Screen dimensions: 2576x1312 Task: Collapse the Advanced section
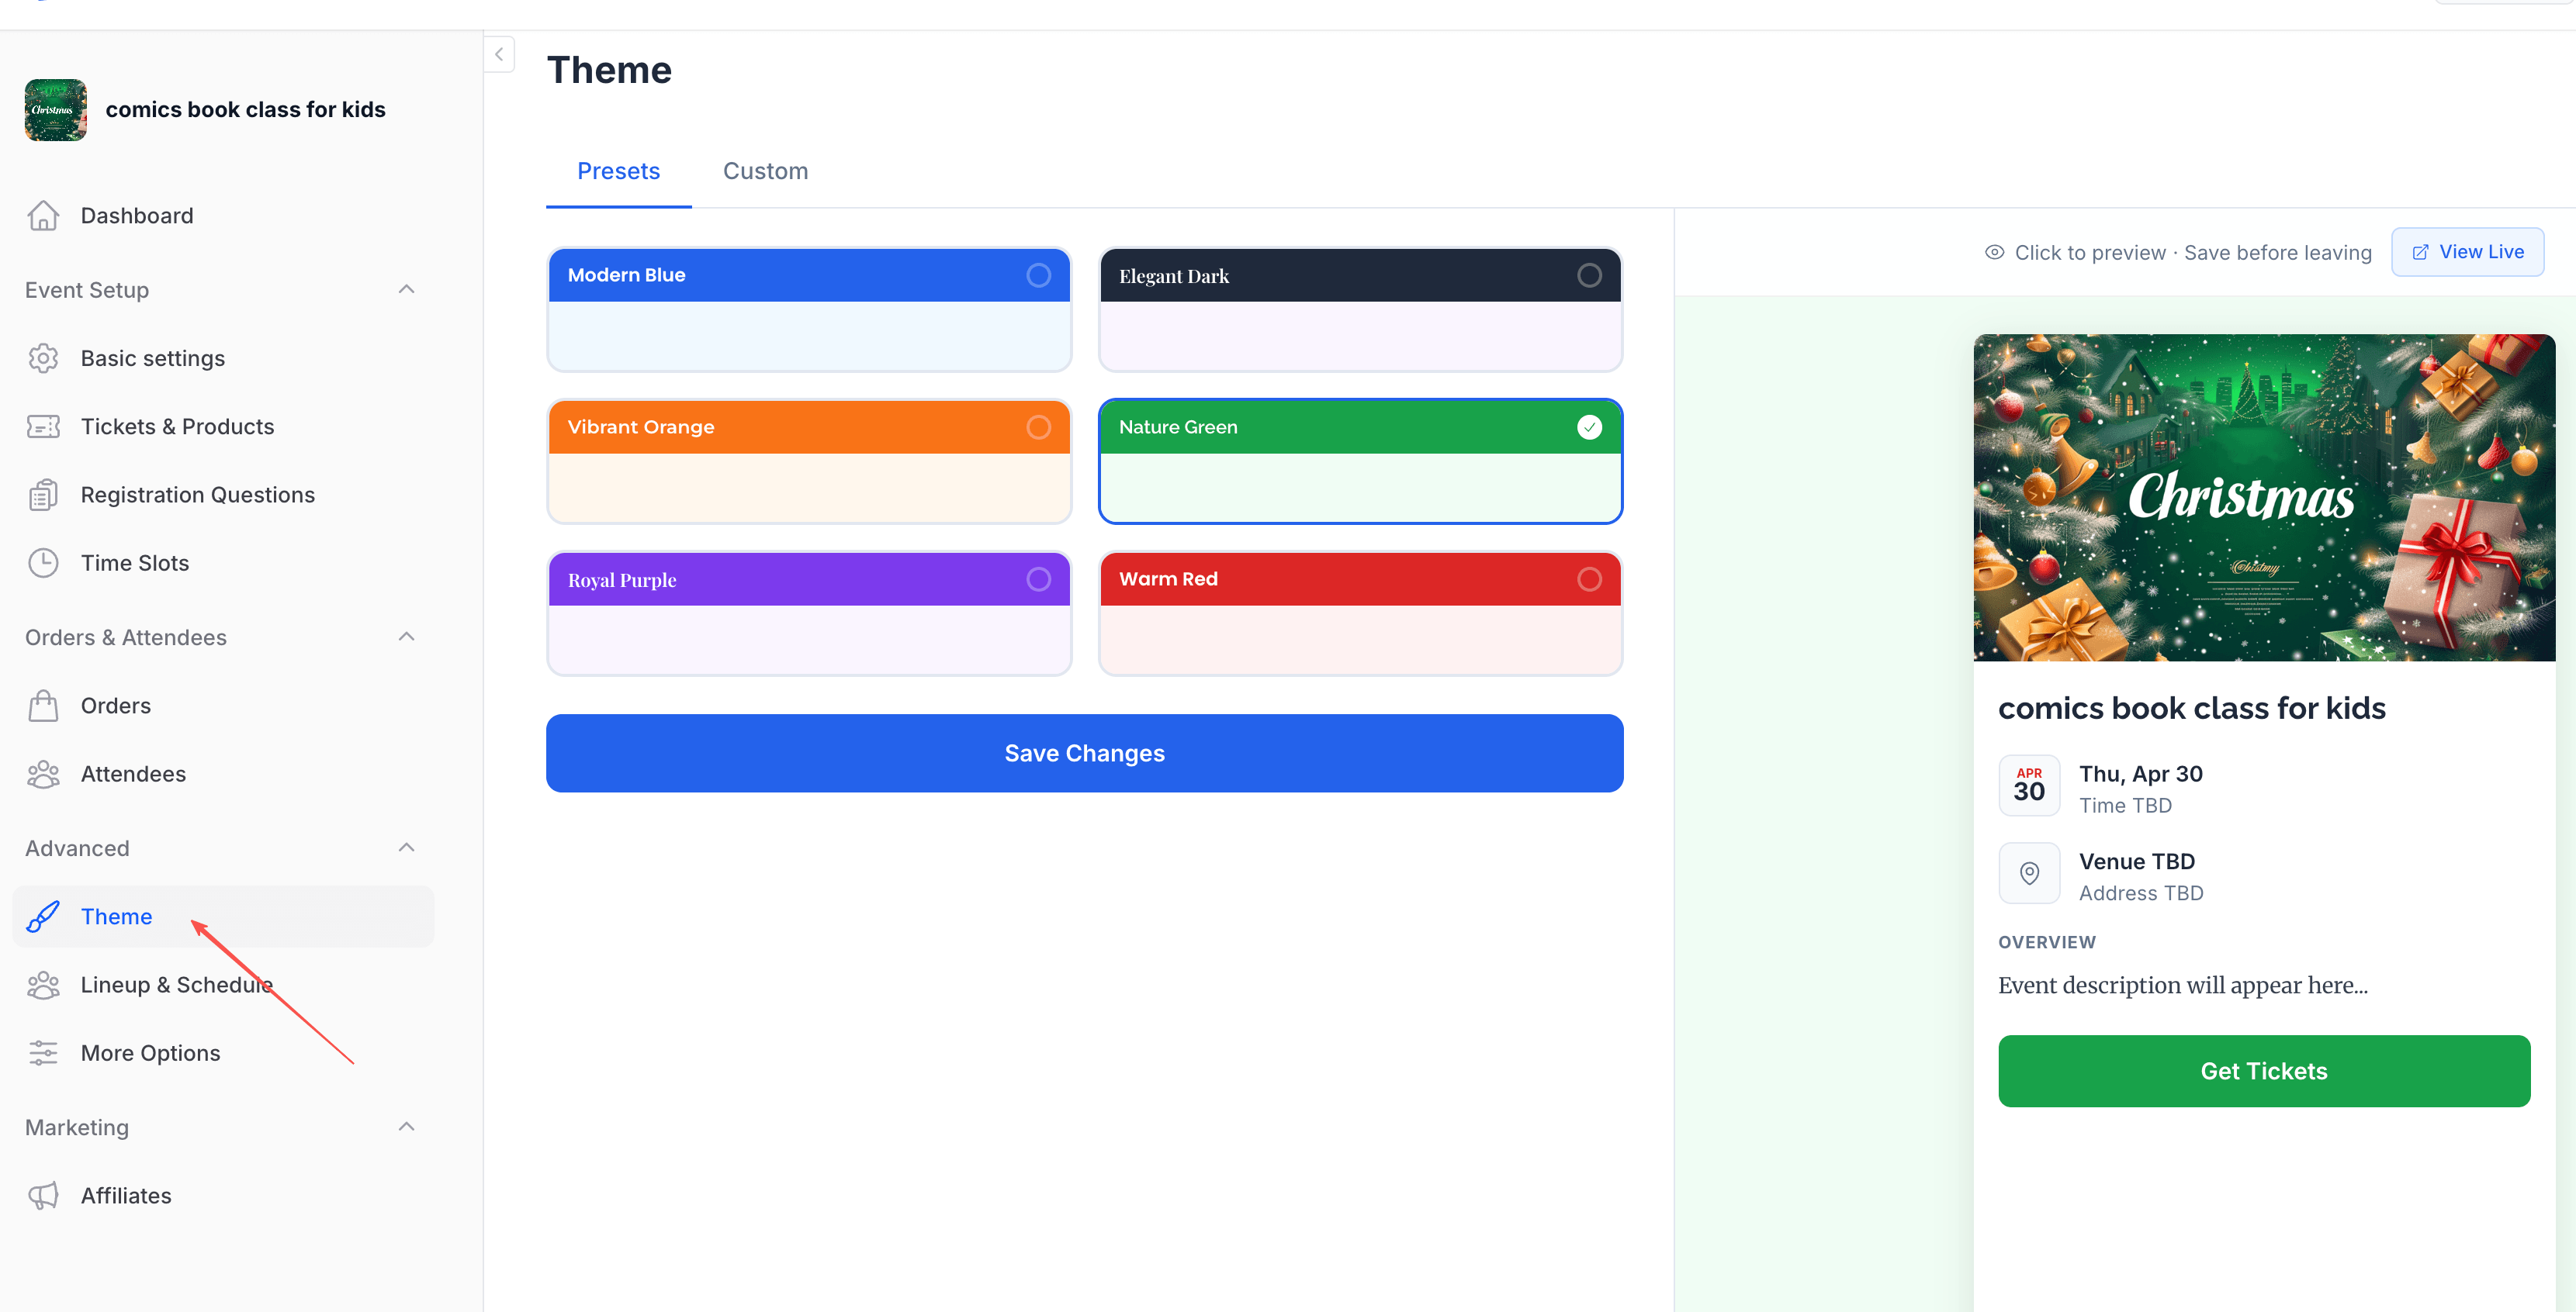(406, 846)
